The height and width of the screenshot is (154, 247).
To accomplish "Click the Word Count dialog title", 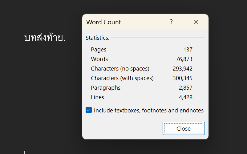I will 103,22.
